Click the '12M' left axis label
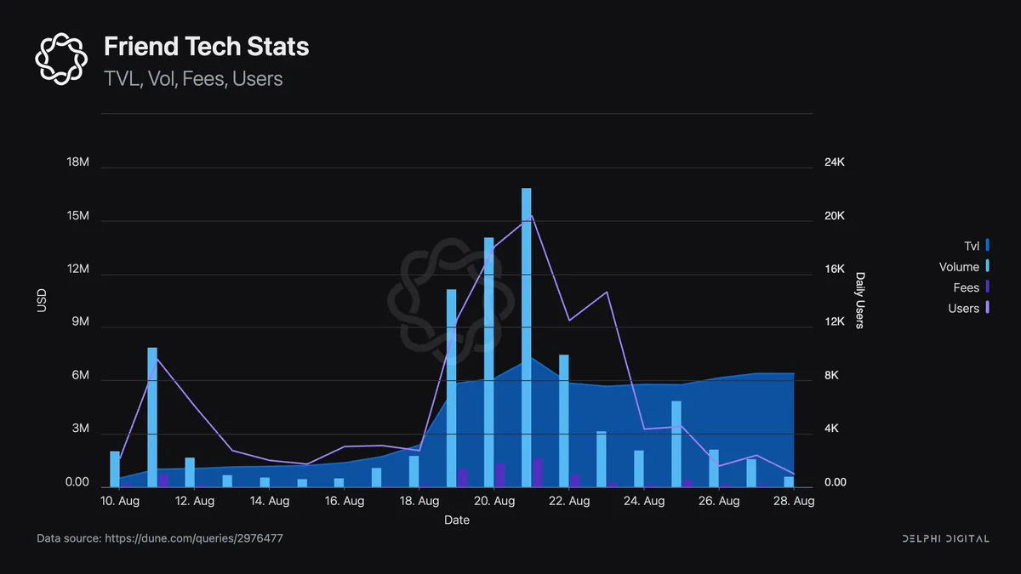The height and width of the screenshot is (574, 1021). pyautogui.click(x=77, y=269)
